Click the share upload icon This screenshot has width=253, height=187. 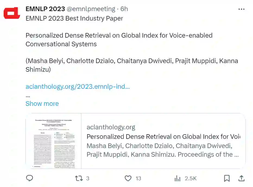[241, 178]
